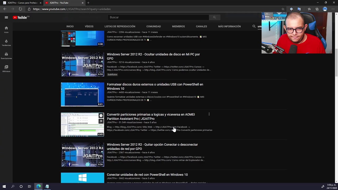The height and width of the screenshot is (190, 338).
Task: Open the MIEMBROS channel tab
Action: (x=179, y=26)
